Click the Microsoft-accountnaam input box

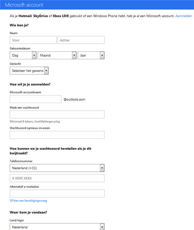35,99
